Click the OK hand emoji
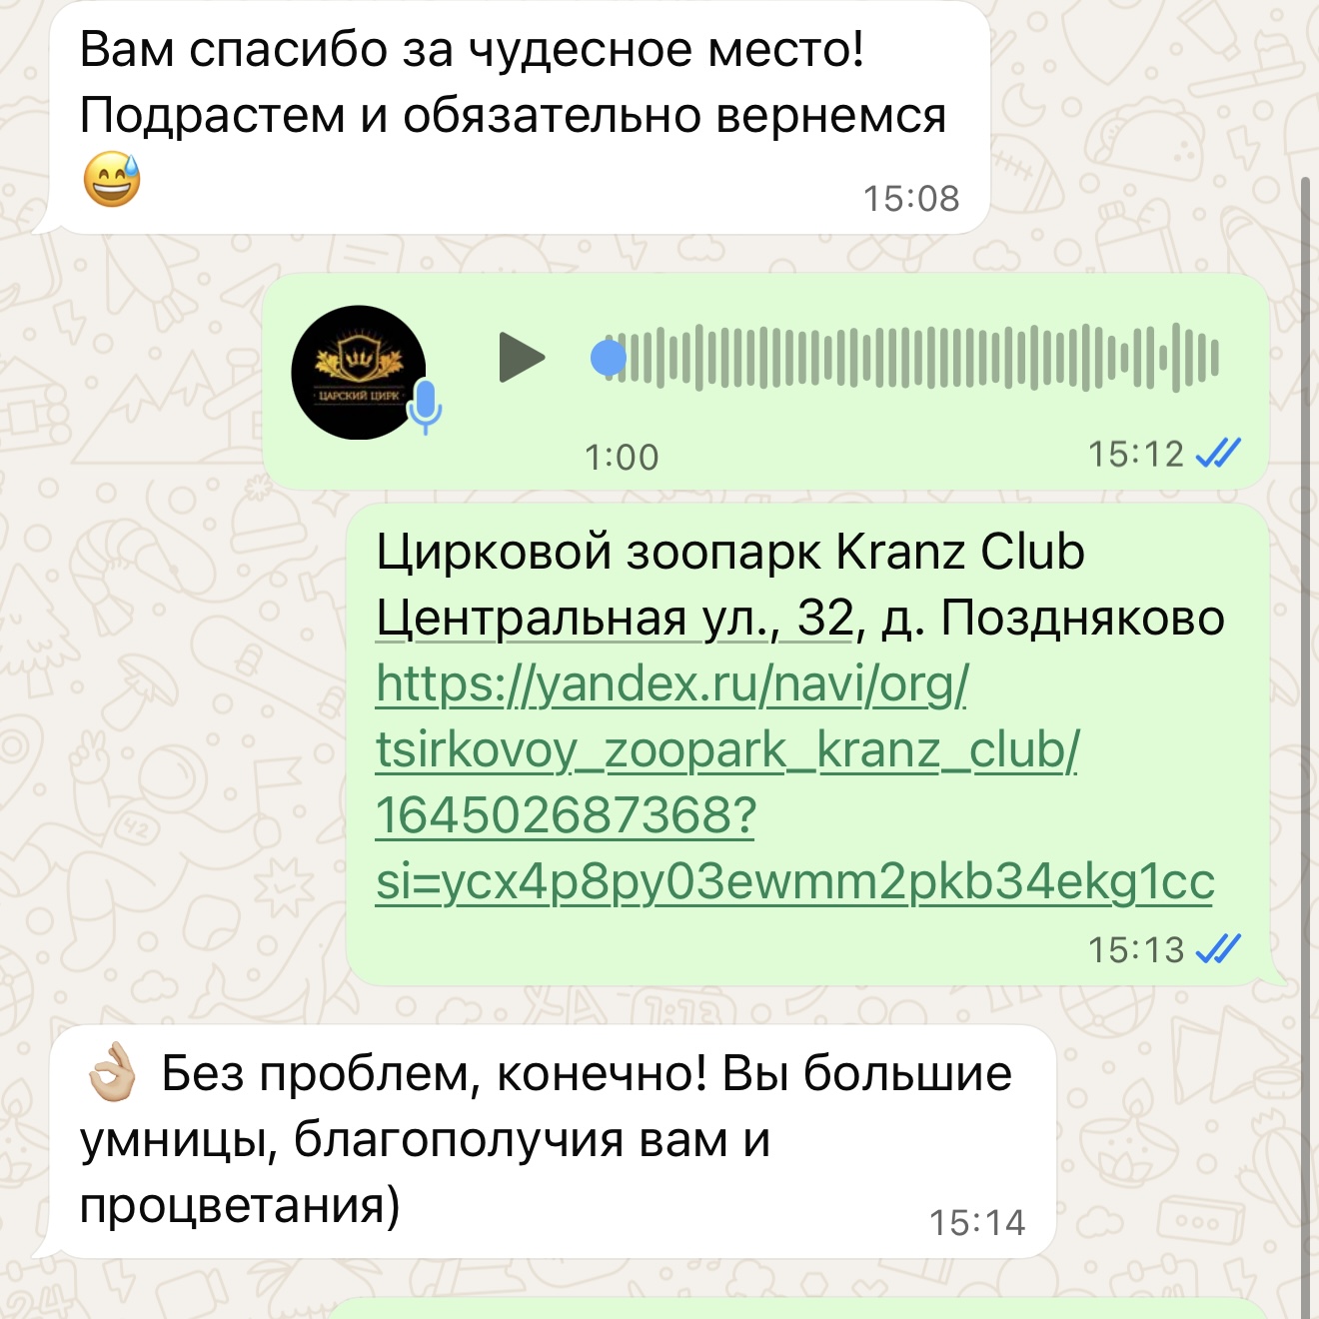 112,1071
